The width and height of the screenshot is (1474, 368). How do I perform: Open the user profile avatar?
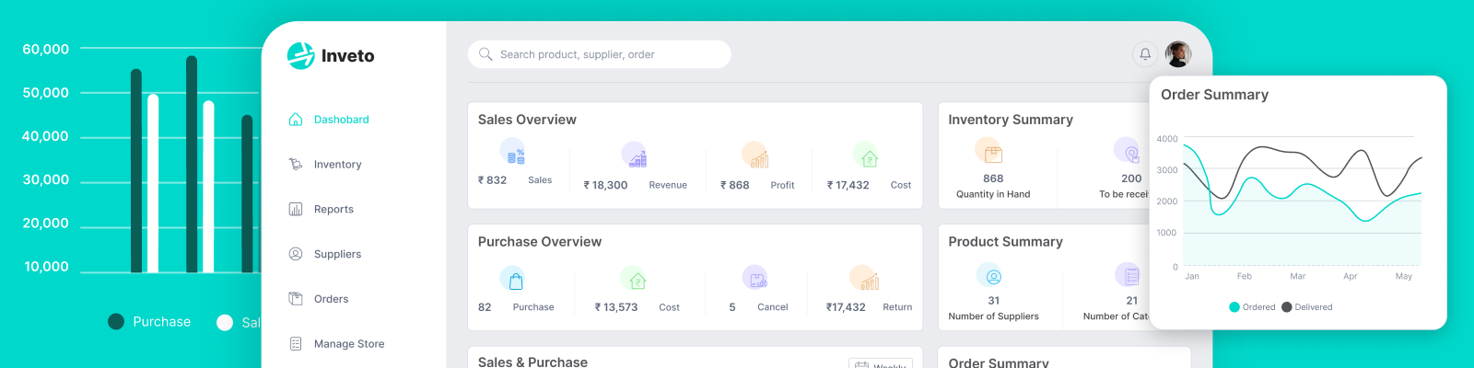point(1178,54)
